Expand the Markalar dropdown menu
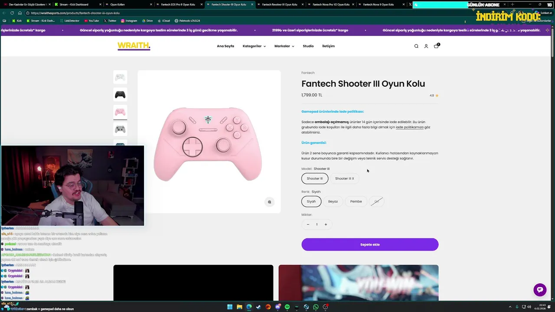 [284, 46]
